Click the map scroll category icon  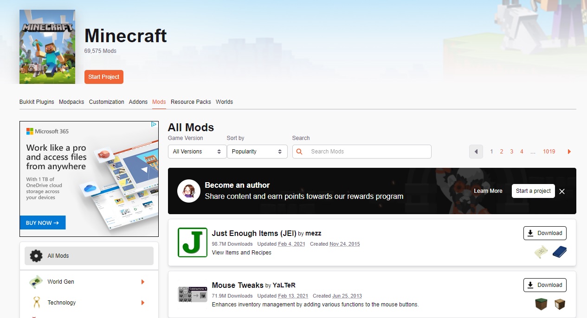tap(541, 252)
